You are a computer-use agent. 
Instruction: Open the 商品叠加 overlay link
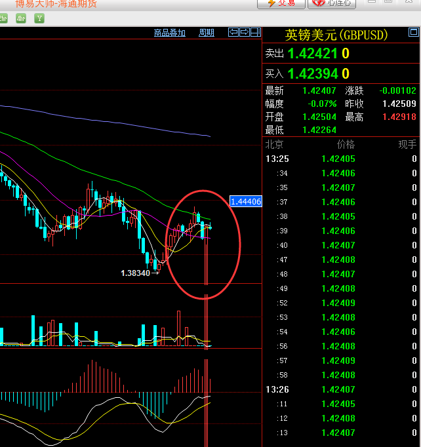pos(170,33)
